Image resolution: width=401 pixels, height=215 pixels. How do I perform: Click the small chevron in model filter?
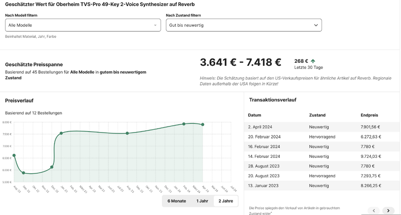[155, 25]
